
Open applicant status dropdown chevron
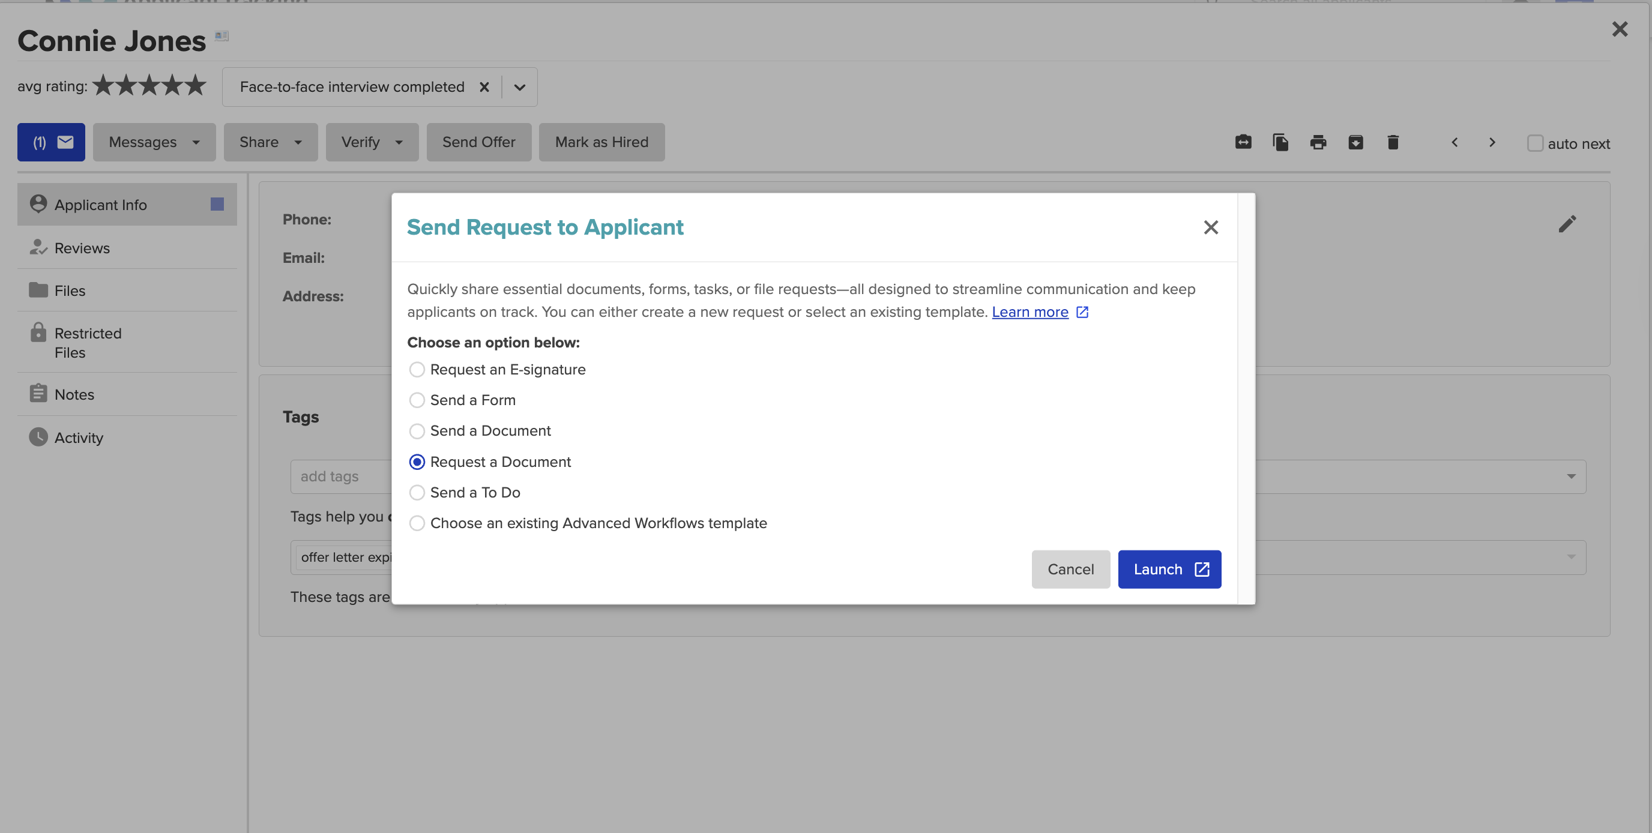pos(519,87)
